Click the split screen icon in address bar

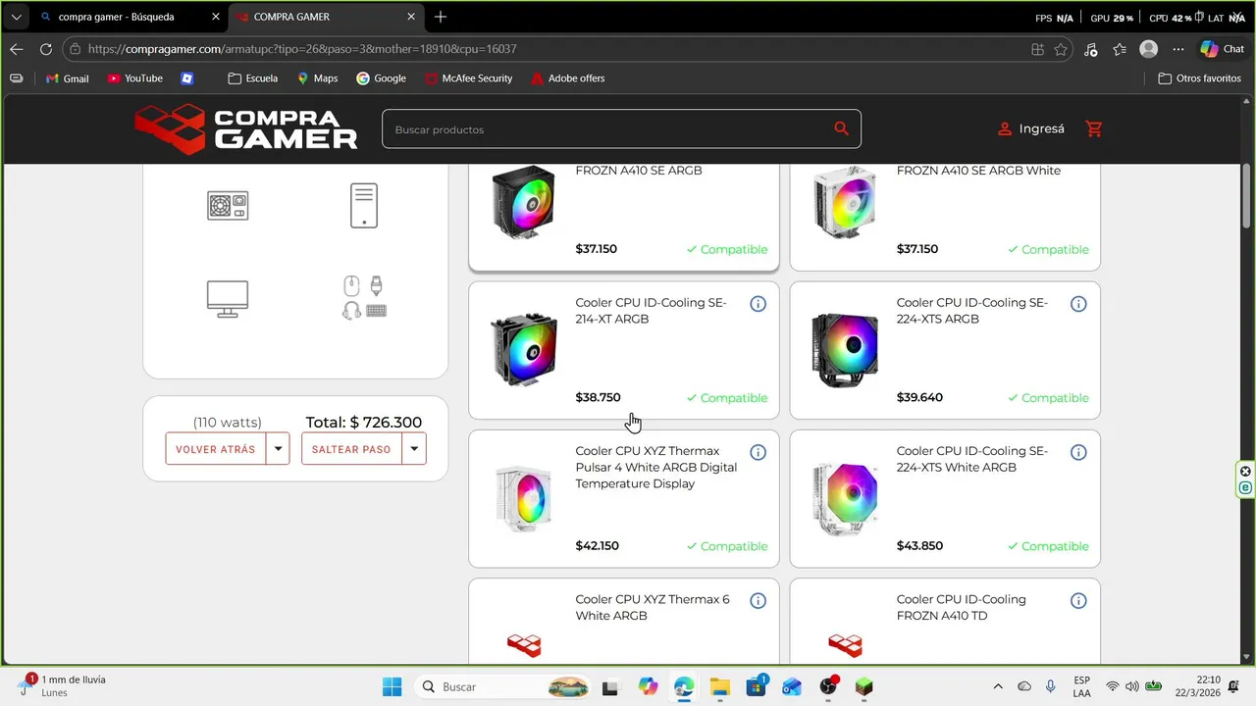pos(1037,49)
